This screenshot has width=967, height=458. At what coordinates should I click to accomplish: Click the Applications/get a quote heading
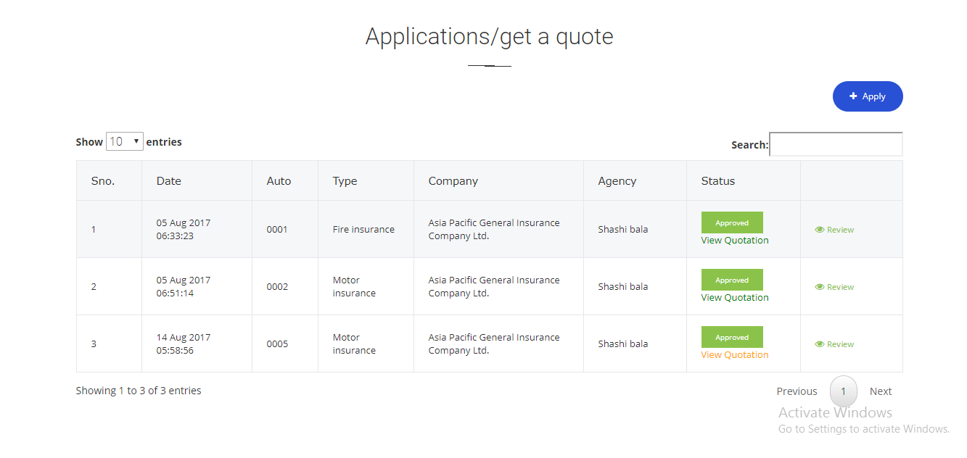[490, 36]
